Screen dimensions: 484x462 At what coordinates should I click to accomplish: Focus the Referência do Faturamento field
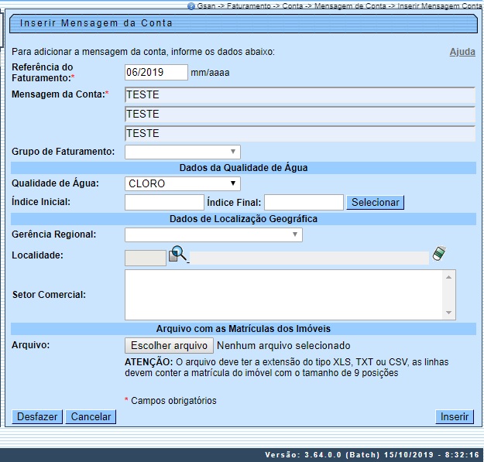click(156, 73)
